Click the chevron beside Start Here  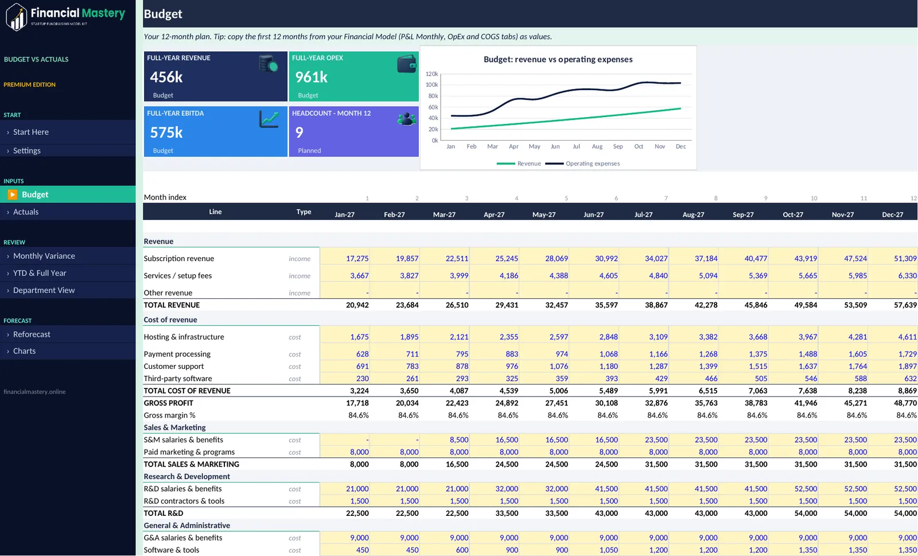pyautogui.click(x=7, y=133)
